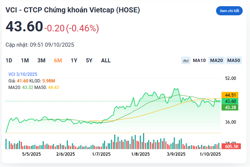This screenshot has width=250, height=167.
Task: Switch to the 1D time range
Action: coord(9,61)
